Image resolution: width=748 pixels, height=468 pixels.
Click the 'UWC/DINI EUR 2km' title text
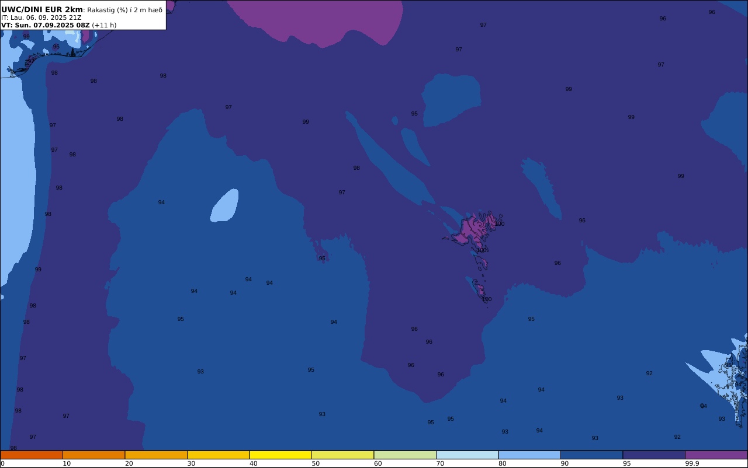42,10
